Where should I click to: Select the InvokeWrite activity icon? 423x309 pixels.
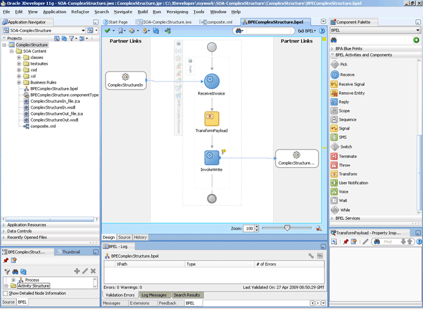coord(212,158)
